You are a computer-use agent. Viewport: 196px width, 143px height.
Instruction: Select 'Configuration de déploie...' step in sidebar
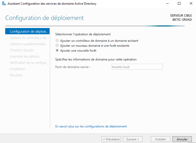(27, 31)
